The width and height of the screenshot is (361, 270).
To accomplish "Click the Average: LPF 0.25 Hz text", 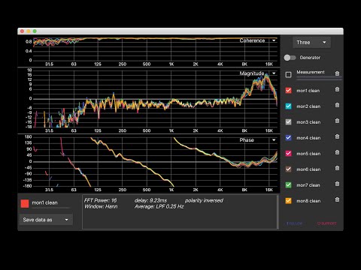I will [x=159, y=207].
